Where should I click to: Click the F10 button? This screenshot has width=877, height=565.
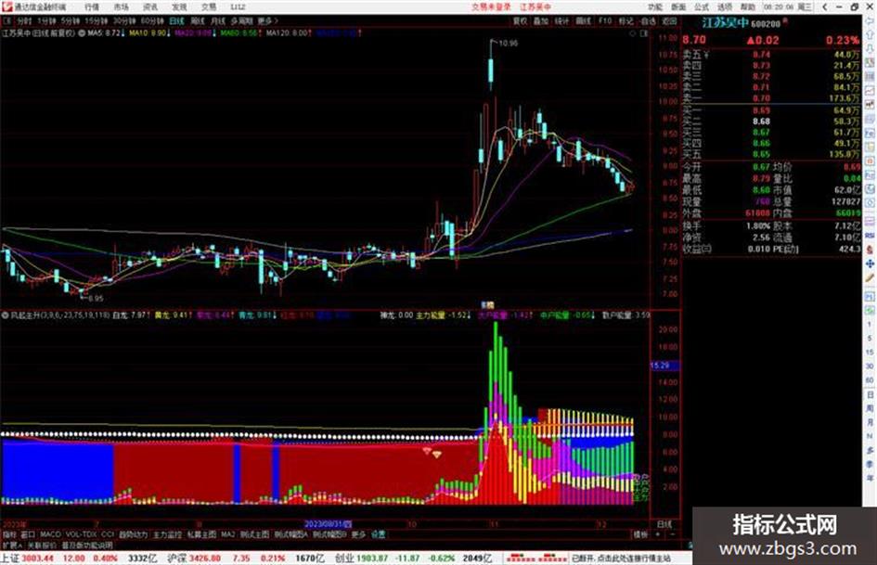(604, 20)
